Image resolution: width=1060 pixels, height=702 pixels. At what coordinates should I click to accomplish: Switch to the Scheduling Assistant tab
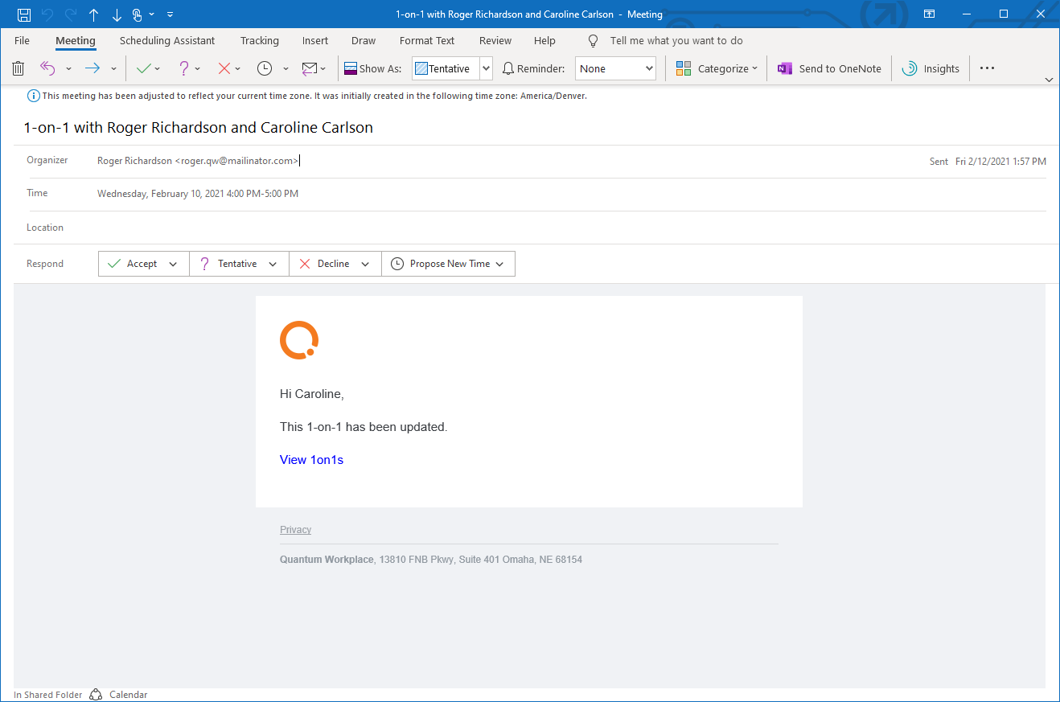tap(167, 41)
